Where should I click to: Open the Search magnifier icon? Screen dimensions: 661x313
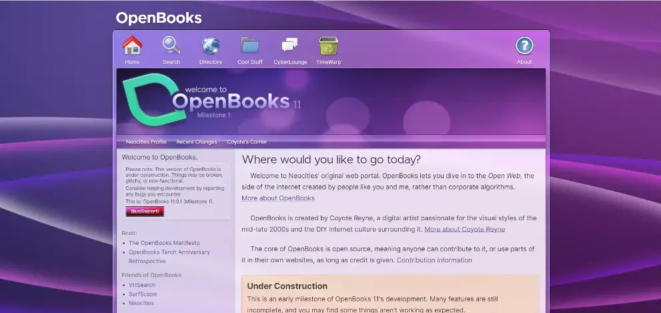(171, 45)
